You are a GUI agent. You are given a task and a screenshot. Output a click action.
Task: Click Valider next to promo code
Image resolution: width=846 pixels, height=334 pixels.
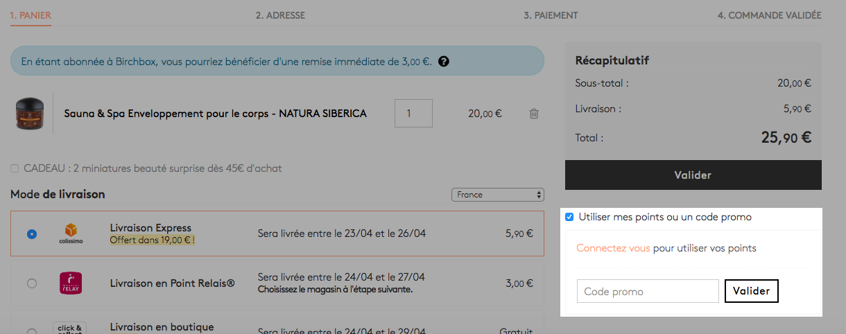[752, 291]
